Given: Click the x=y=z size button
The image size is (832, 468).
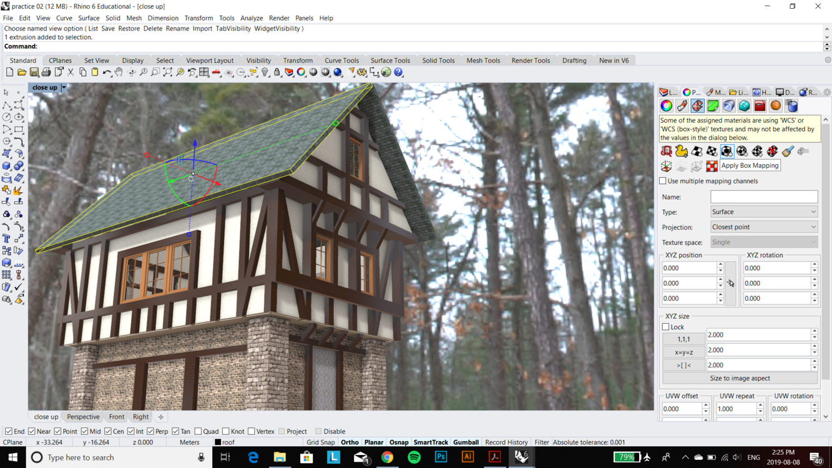Looking at the screenshot, I should [x=683, y=353].
